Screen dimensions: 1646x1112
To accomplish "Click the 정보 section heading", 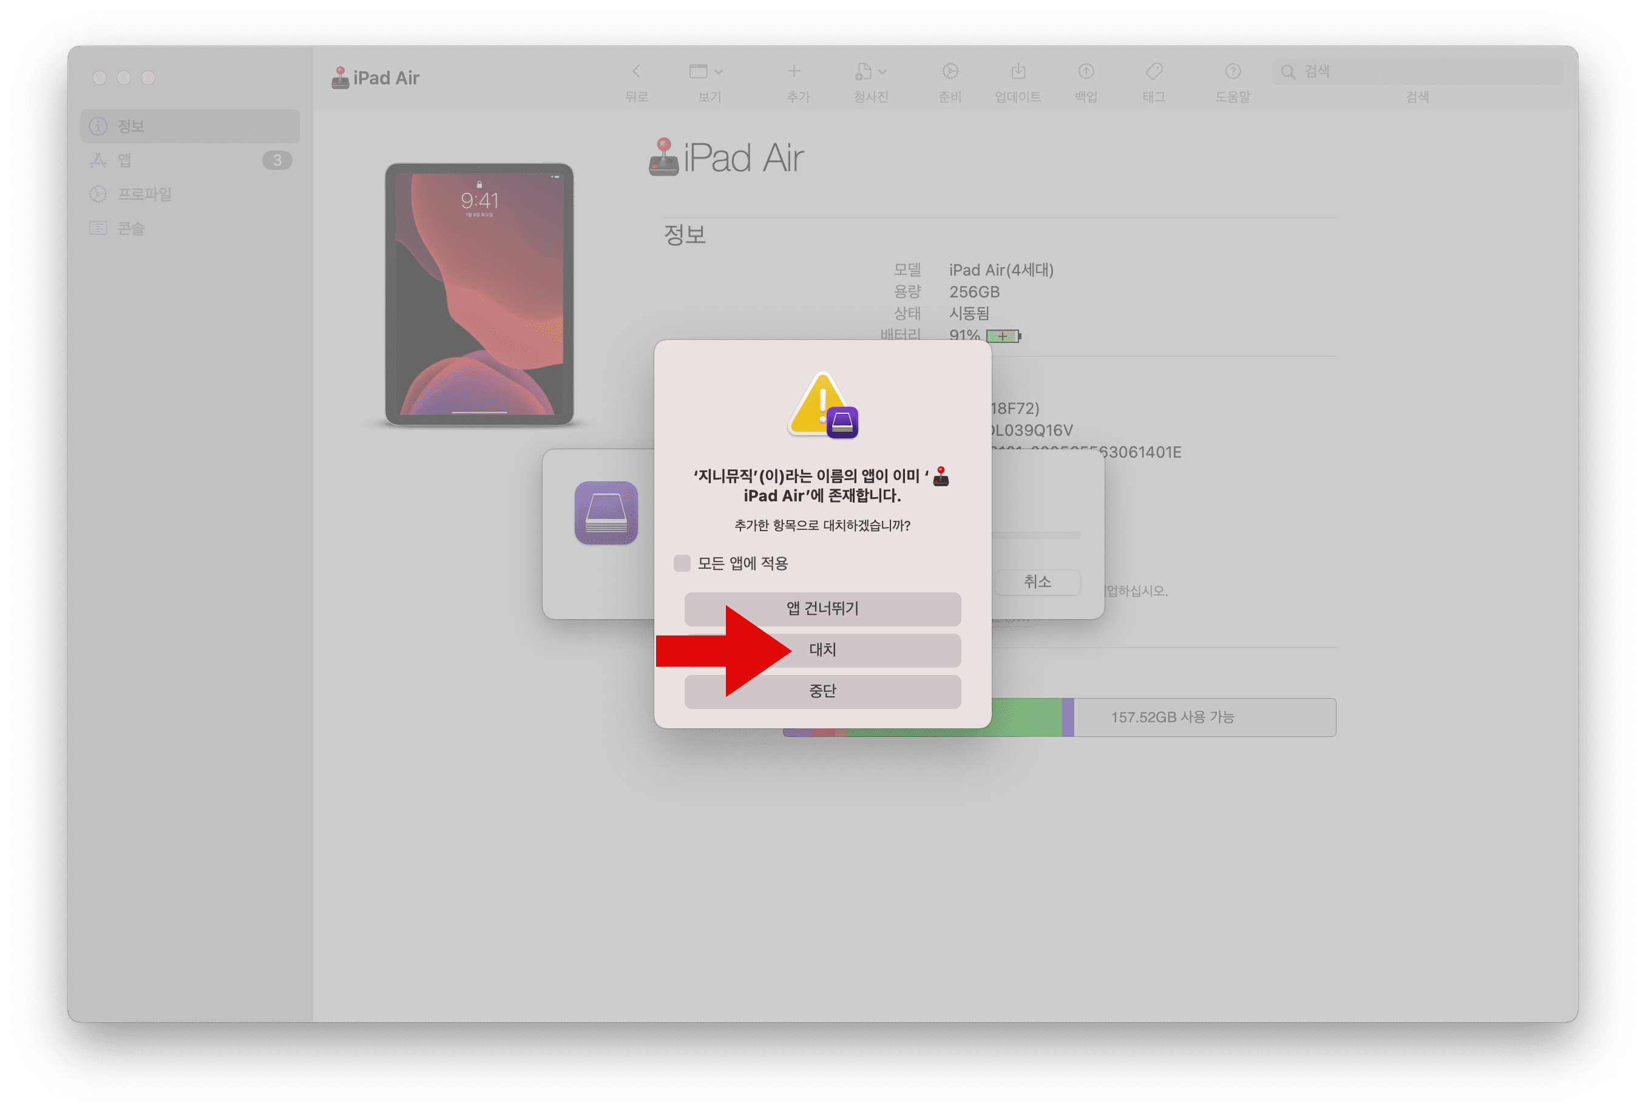I will 684,234.
